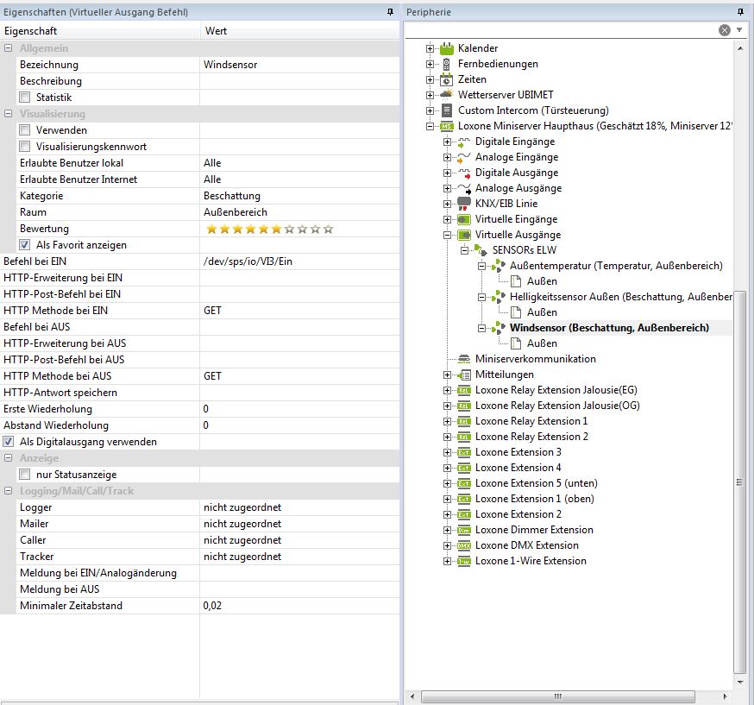Select Außentemperatur tree entry
The image size is (754, 705).
(x=615, y=266)
